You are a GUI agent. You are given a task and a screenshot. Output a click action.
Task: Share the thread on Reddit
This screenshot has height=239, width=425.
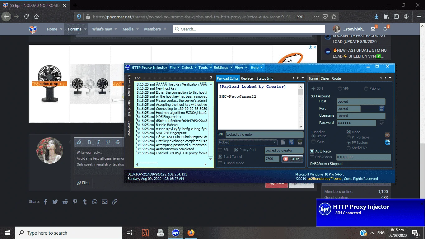pos(65,202)
